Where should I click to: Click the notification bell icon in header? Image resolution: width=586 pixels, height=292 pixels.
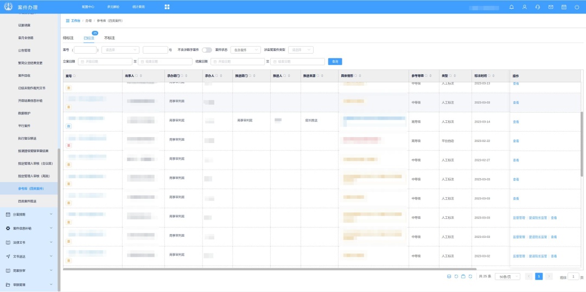coord(511,7)
